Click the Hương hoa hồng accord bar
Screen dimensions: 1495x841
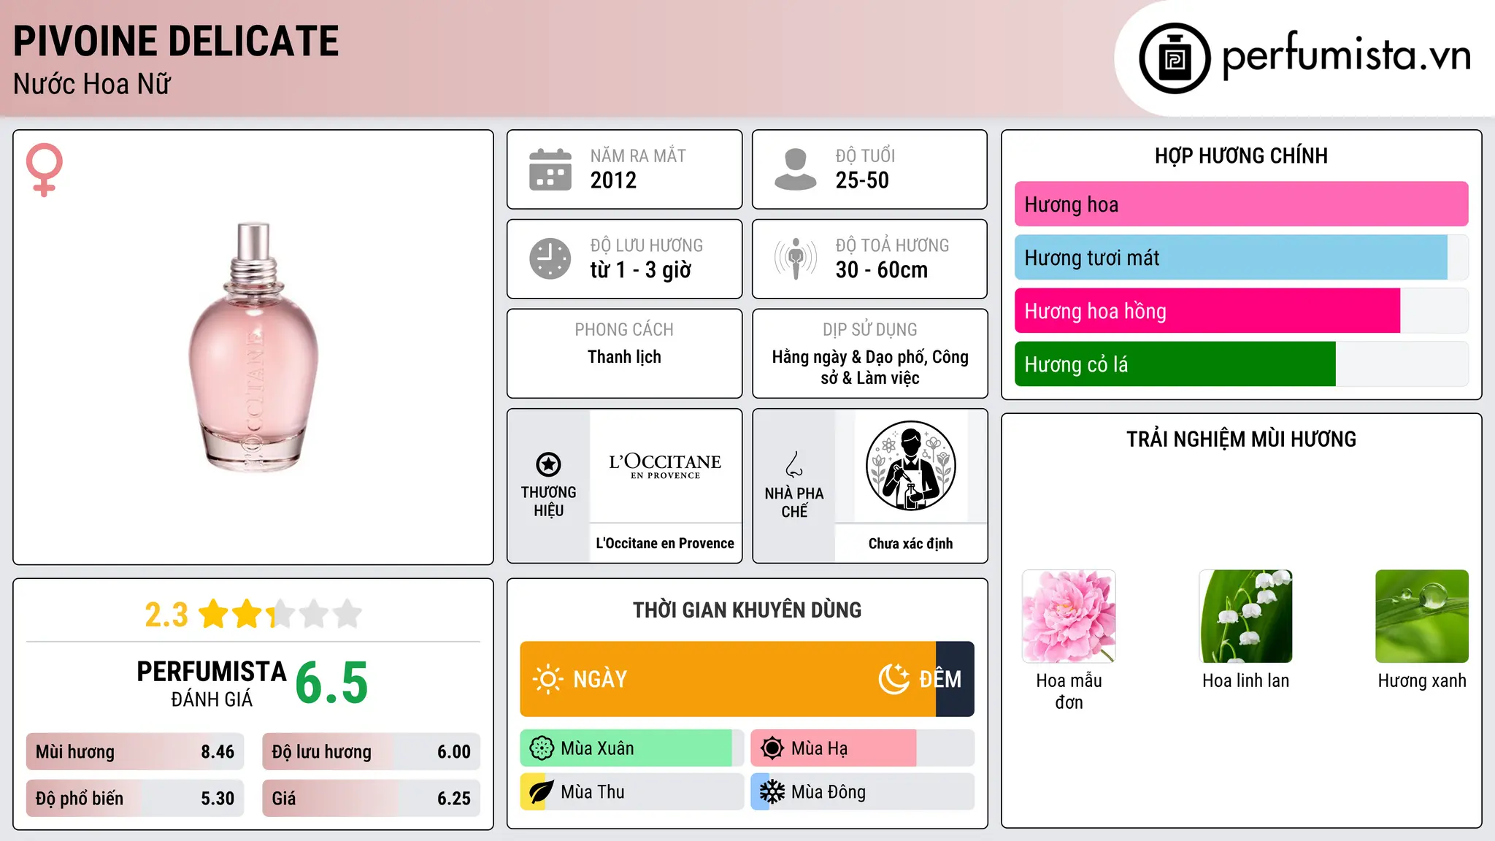(1241, 311)
